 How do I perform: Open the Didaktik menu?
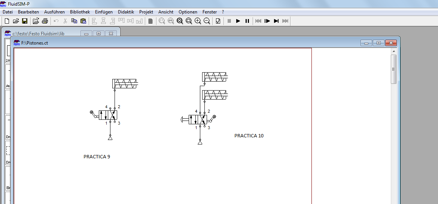[x=126, y=12]
